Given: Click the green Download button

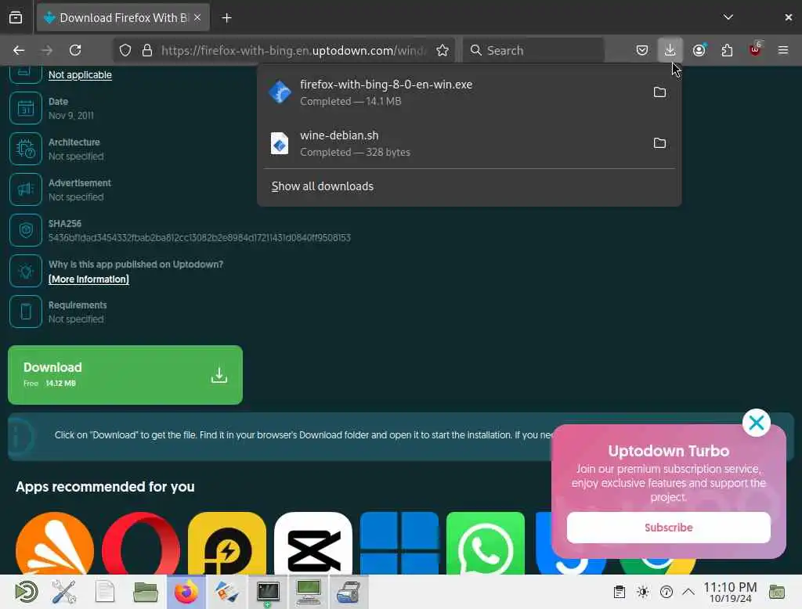Looking at the screenshot, I should [125, 375].
